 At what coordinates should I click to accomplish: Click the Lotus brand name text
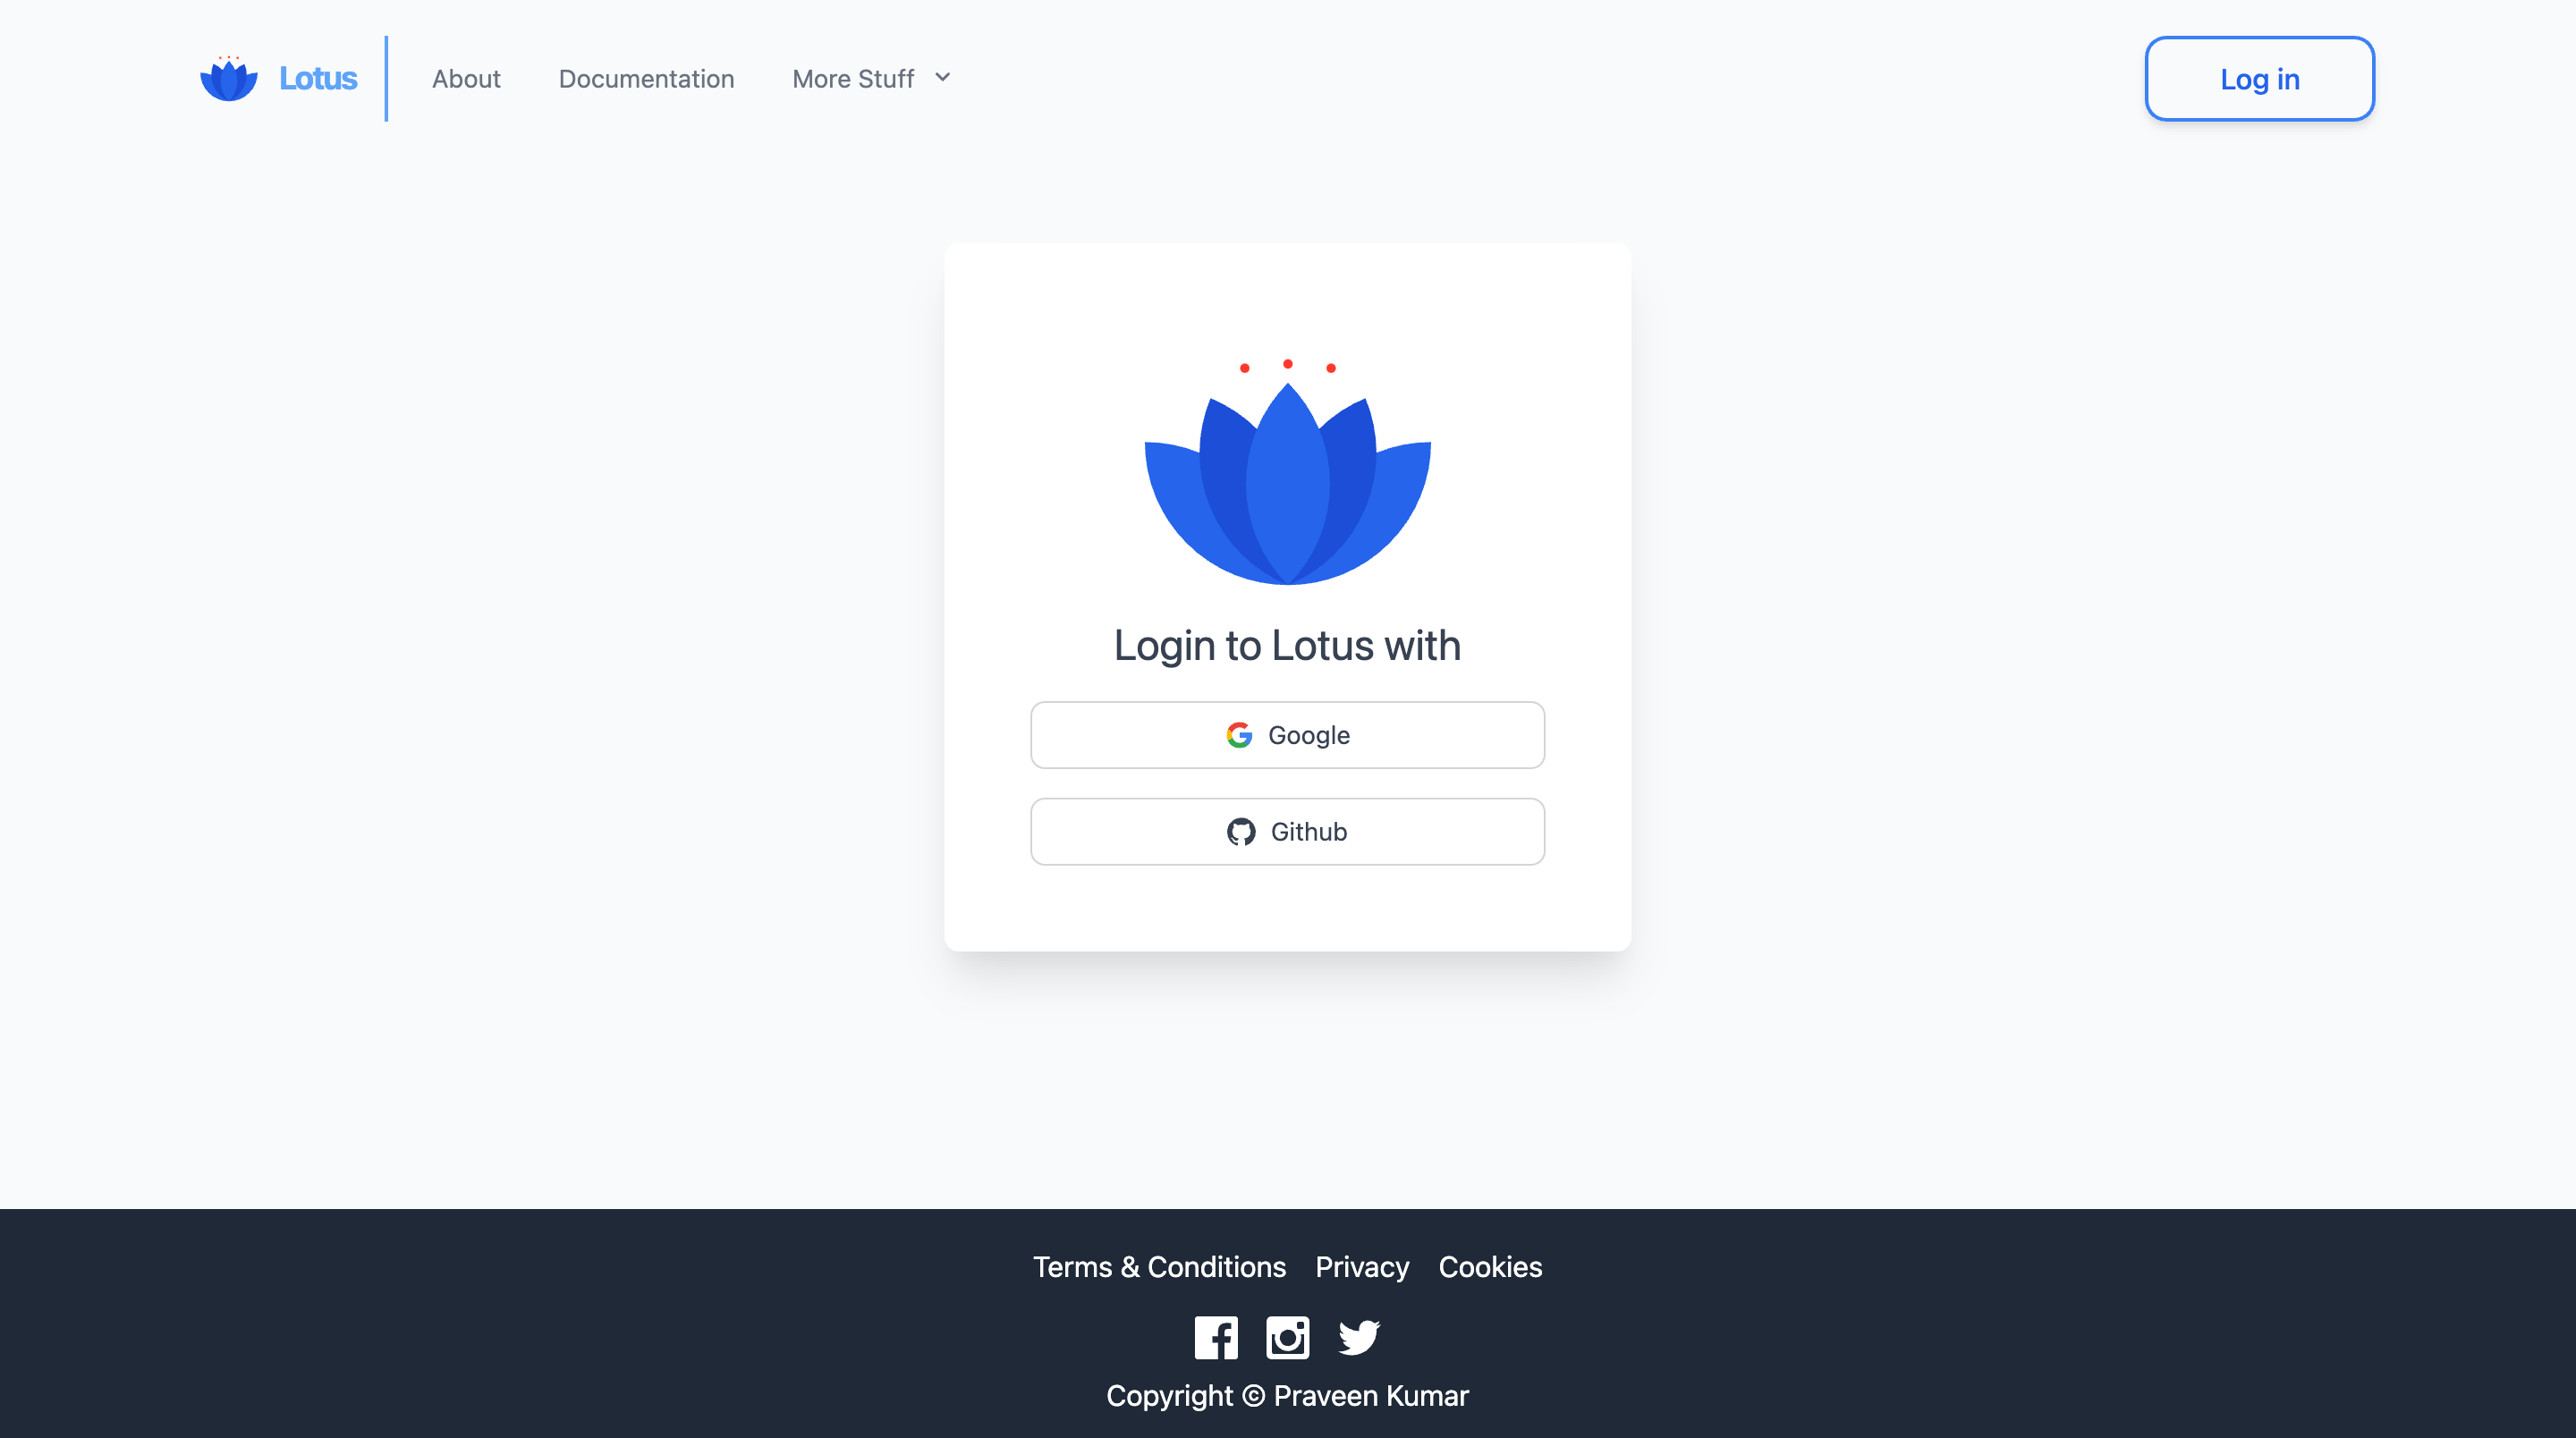(x=318, y=78)
